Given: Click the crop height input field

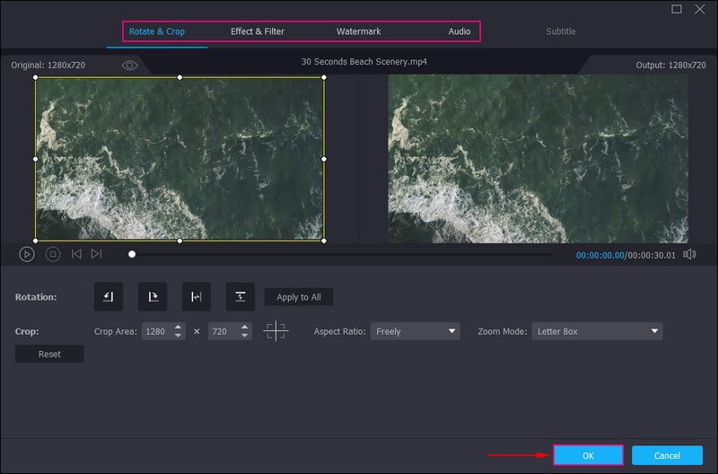Looking at the screenshot, I should 220,331.
